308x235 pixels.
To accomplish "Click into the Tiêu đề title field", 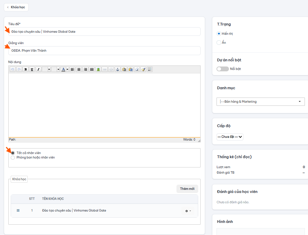I will pyautogui.click(x=104, y=32).
